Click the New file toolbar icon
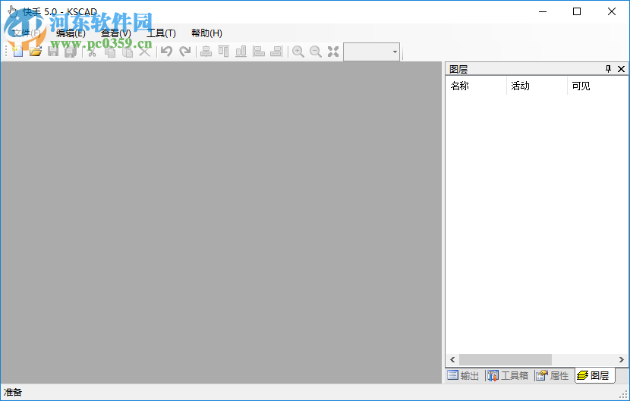This screenshot has width=630, height=401. 17,52
